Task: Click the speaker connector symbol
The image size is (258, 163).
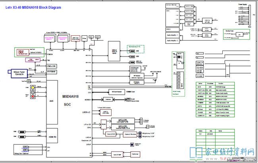Action: coord(141,120)
